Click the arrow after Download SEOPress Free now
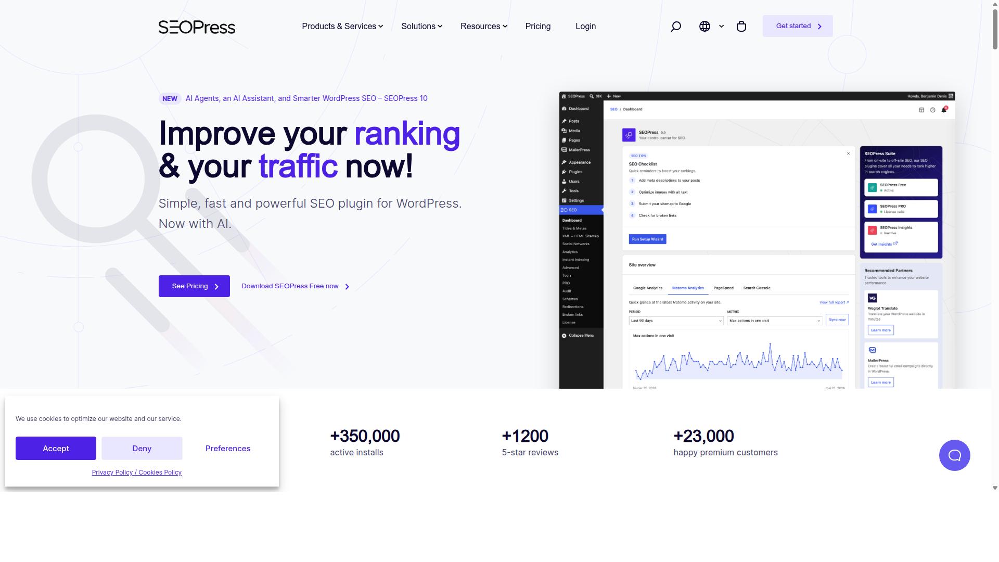Viewport: 999px width, 562px height. pyautogui.click(x=347, y=286)
